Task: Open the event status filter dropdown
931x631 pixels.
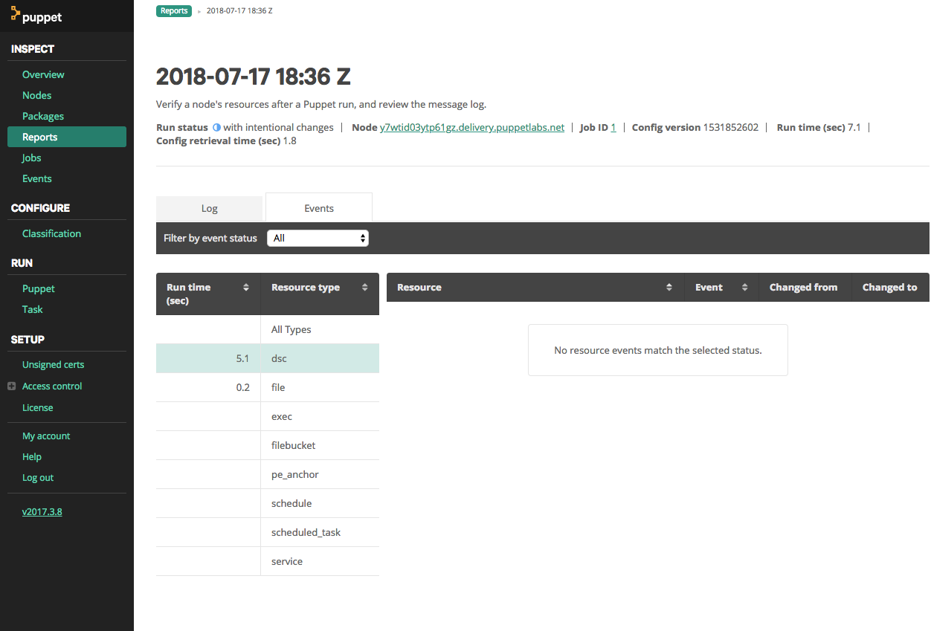Action: [318, 237]
